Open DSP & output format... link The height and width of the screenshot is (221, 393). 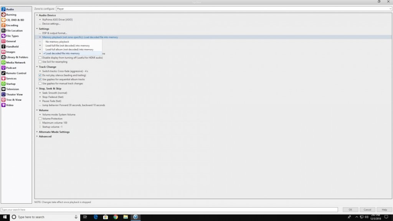pos(54,33)
